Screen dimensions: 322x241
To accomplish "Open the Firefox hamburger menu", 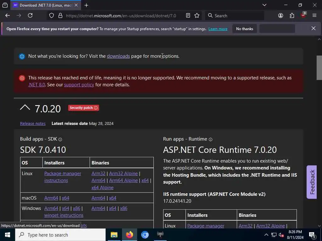I will tap(314, 16).
